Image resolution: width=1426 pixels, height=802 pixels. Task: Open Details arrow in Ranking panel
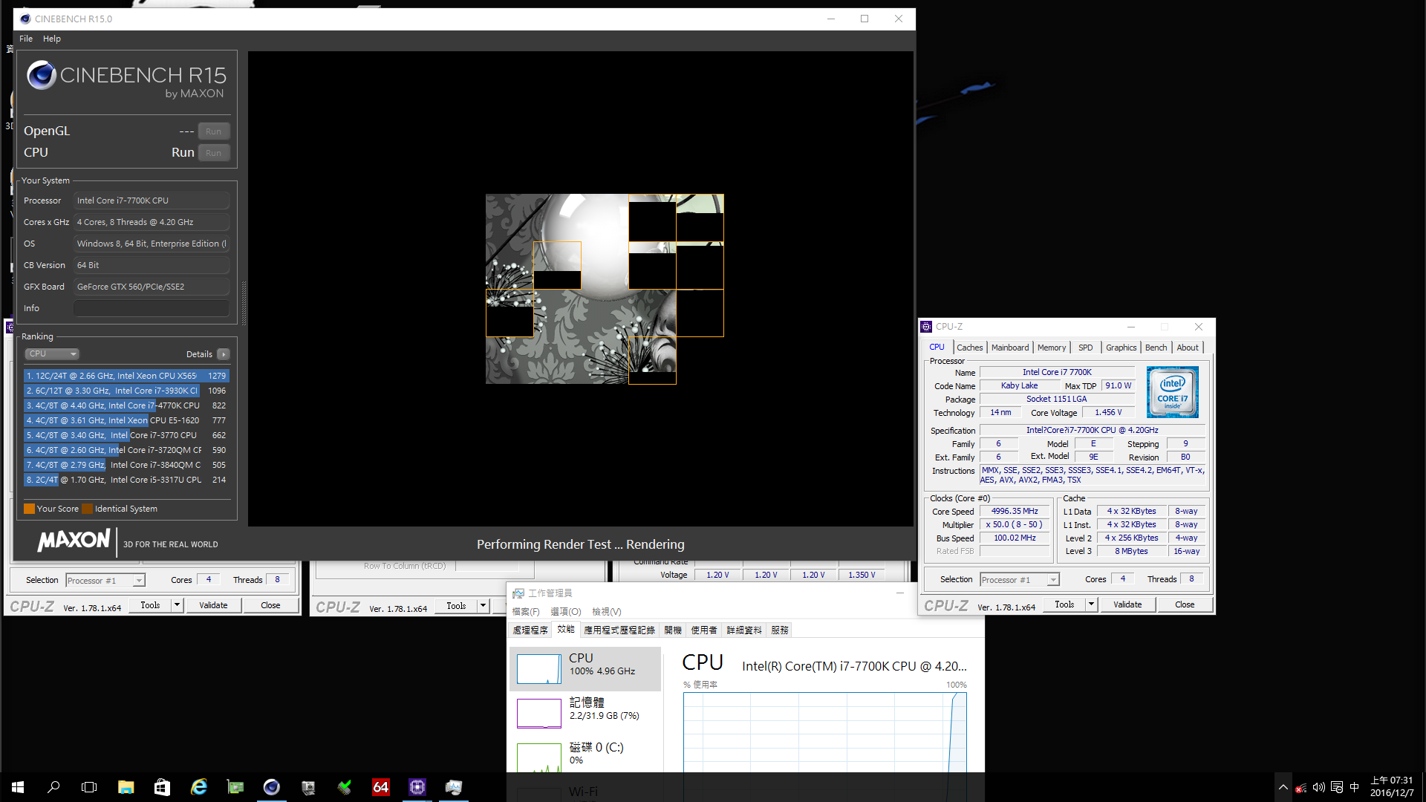click(223, 354)
